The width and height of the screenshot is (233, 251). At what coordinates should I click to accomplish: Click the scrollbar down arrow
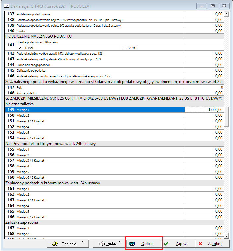(226, 236)
